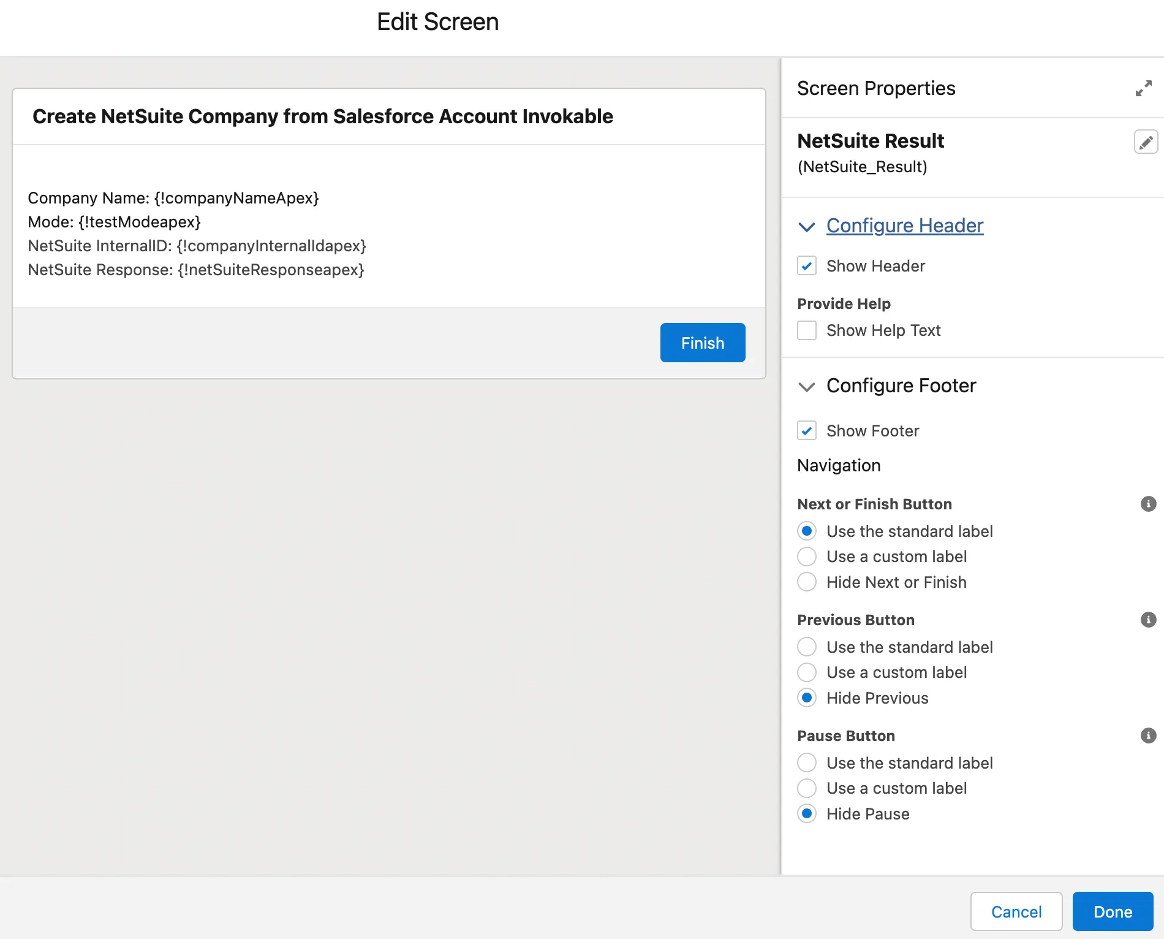Screen dimensions: 1164x939
Task: Click the Company Name display text line
Action: [x=173, y=198]
